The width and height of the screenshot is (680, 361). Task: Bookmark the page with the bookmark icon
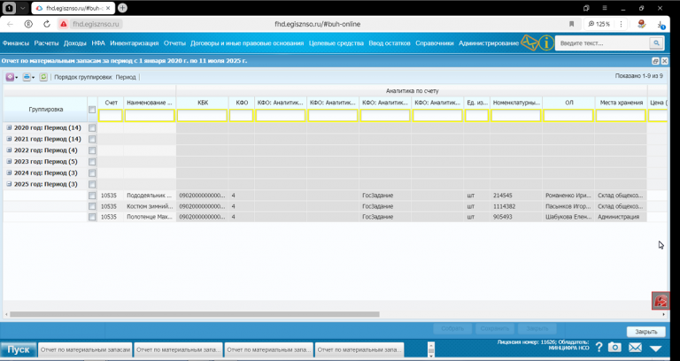click(572, 24)
